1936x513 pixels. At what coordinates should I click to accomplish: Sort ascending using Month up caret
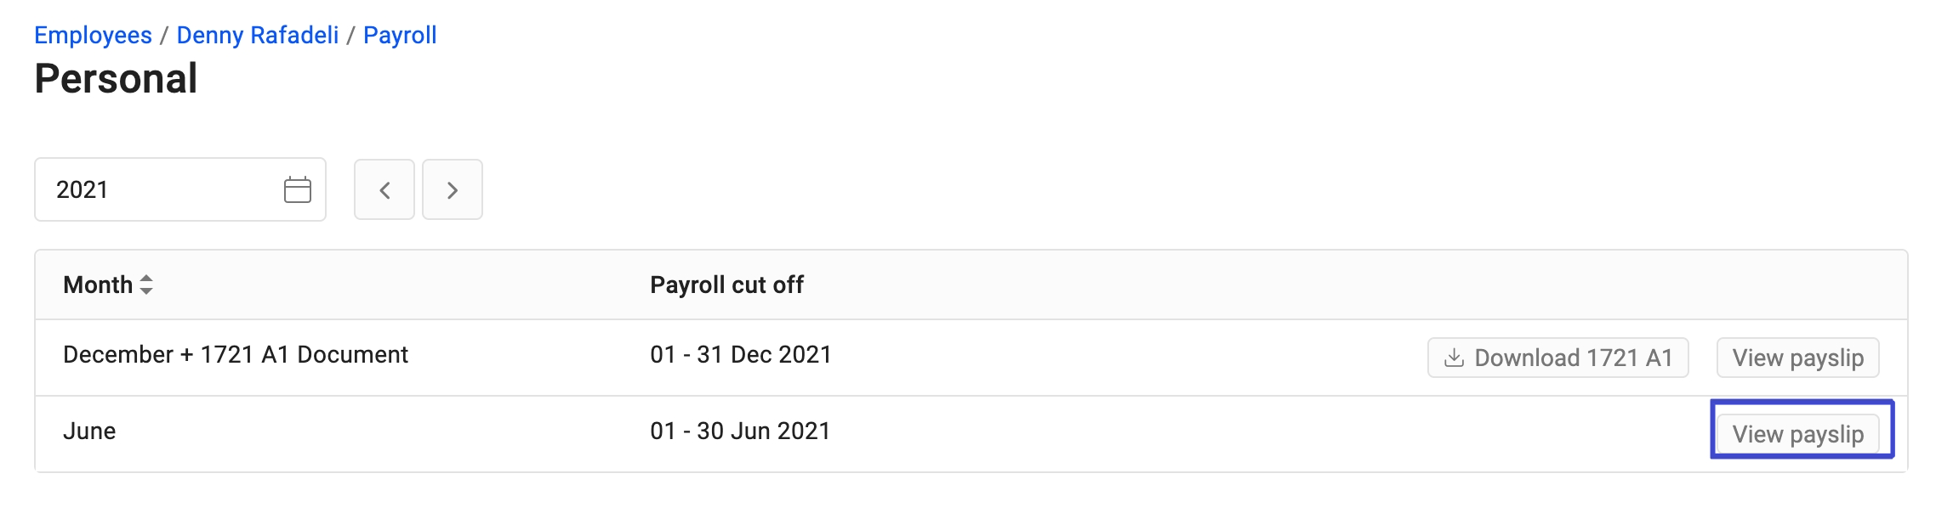(146, 279)
